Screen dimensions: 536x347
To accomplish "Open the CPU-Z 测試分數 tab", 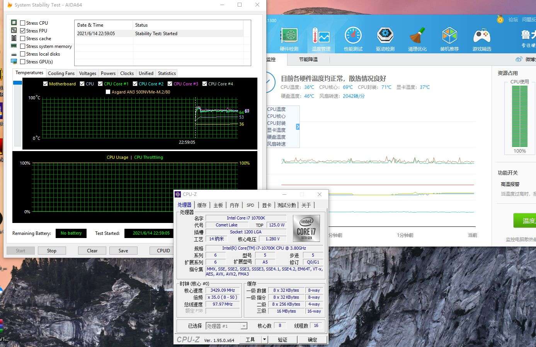I will tap(287, 205).
